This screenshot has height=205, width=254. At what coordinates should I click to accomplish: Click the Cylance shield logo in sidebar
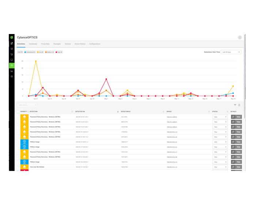click(12, 37)
